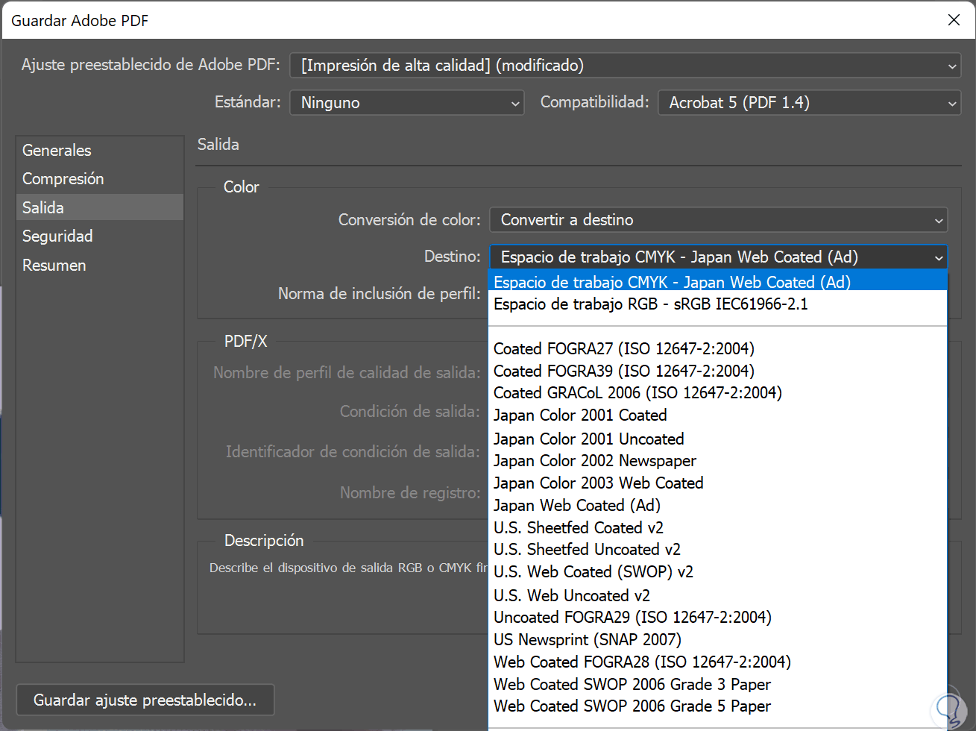Pick Web Coated SWOP 2006 Grade 5 Paper
The height and width of the screenshot is (731, 976).
coord(632,706)
